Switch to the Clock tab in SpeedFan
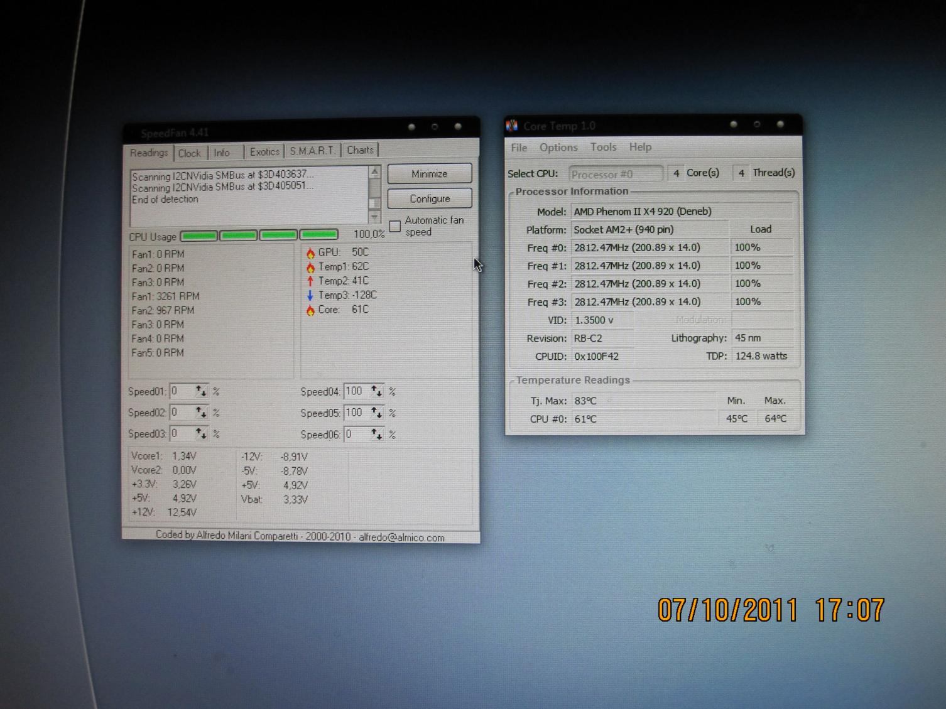Screen dimensions: 946x709 click(x=190, y=153)
